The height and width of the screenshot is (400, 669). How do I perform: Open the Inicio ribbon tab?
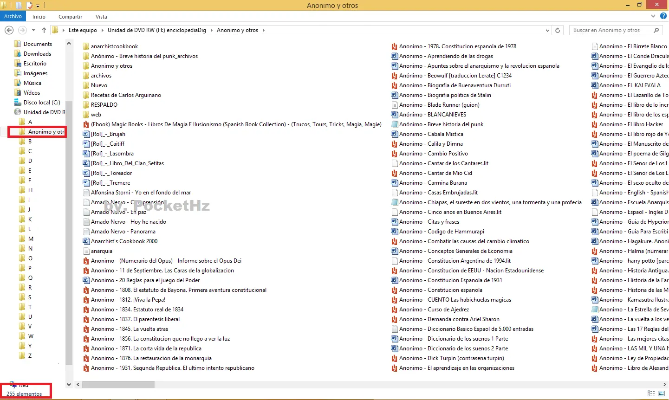click(x=39, y=17)
